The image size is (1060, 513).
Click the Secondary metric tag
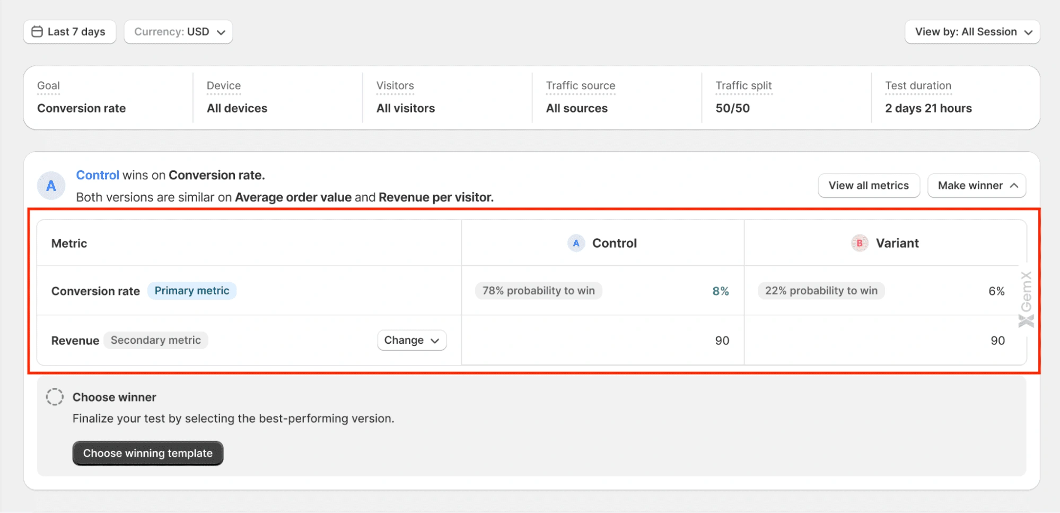155,340
